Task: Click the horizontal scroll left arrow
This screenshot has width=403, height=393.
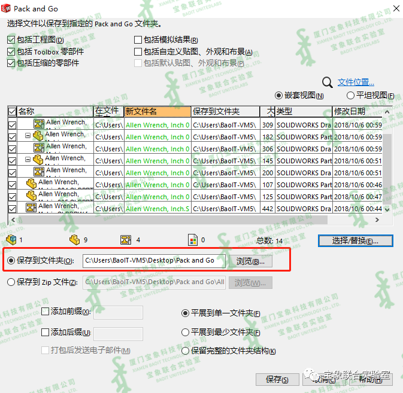Action: pyautogui.click(x=13, y=220)
